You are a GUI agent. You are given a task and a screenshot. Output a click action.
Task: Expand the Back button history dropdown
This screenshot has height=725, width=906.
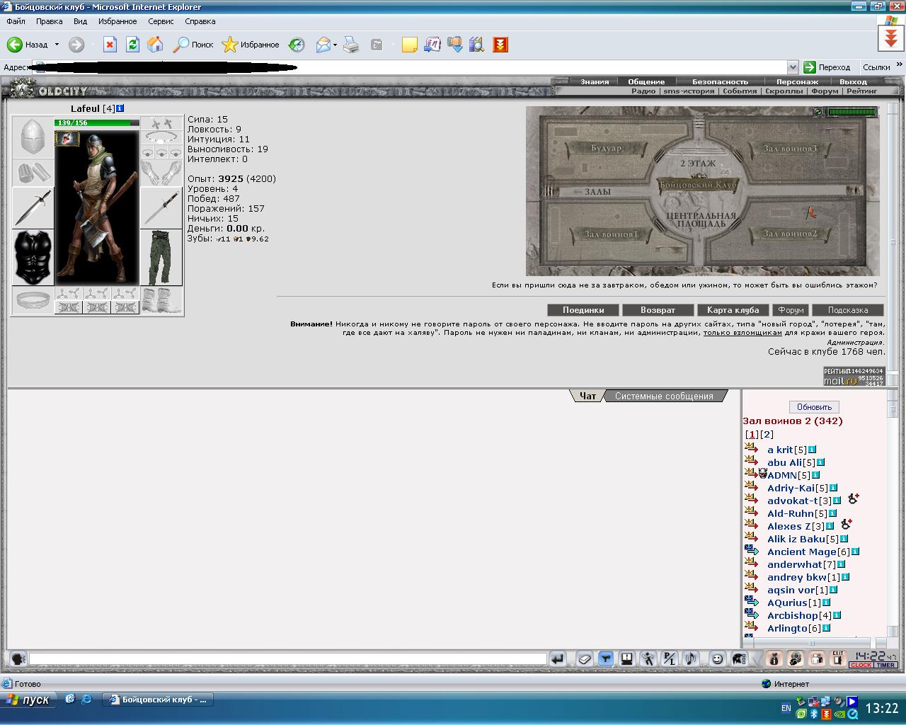tap(57, 45)
